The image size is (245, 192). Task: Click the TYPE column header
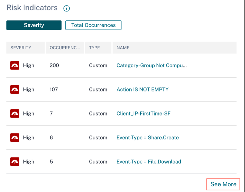click(x=94, y=48)
